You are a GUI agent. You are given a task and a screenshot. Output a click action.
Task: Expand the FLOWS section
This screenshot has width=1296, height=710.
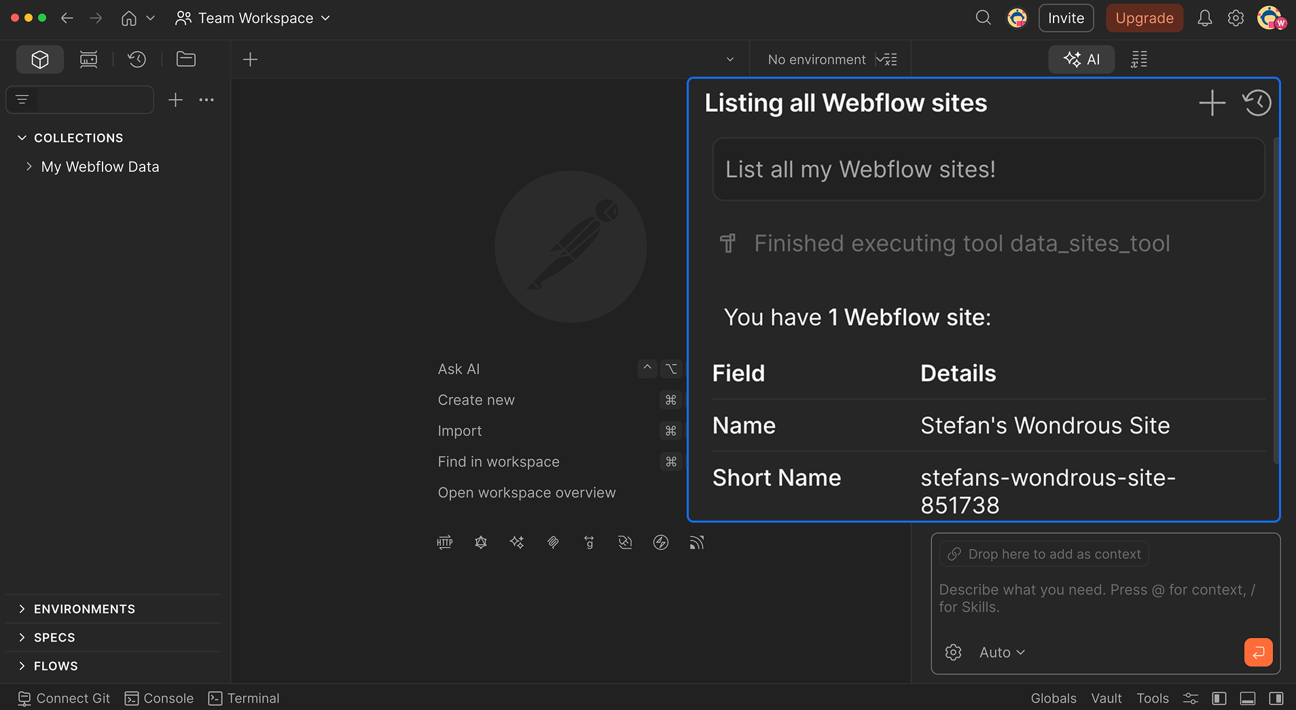[x=22, y=666]
